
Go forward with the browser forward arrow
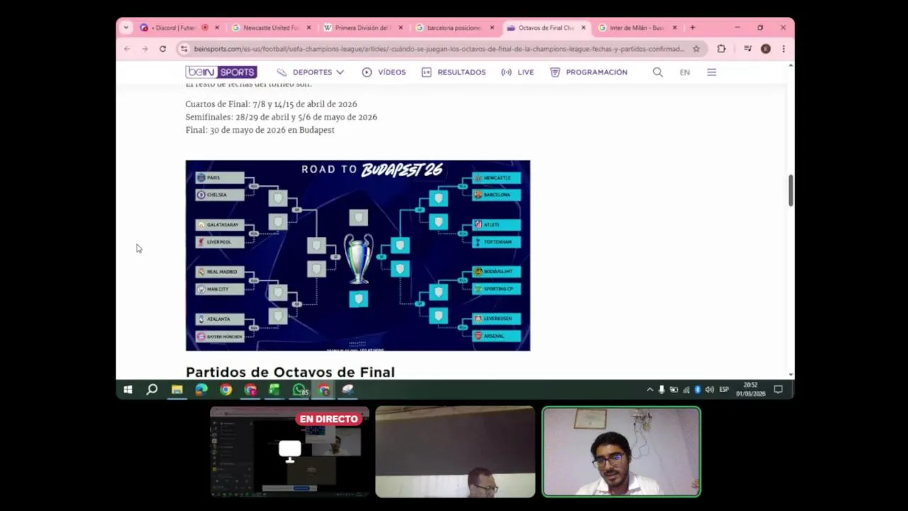click(x=145, y=49)
